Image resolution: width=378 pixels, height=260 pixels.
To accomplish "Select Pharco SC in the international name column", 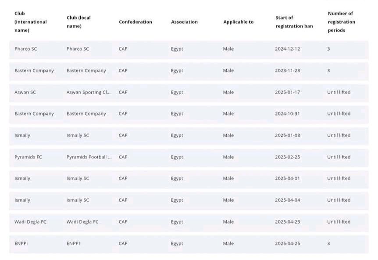I will pos(25,49).
